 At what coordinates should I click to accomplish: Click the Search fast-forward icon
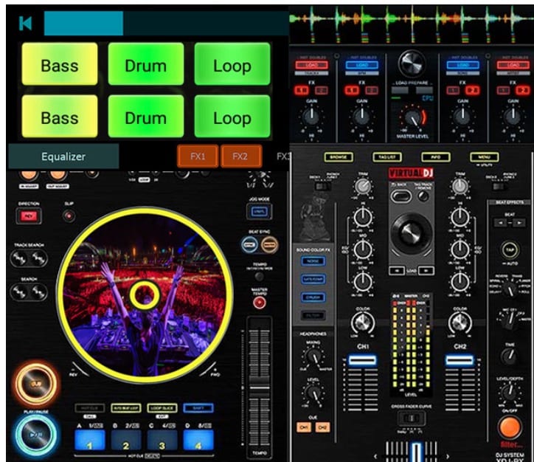click(x=38, y=292)
